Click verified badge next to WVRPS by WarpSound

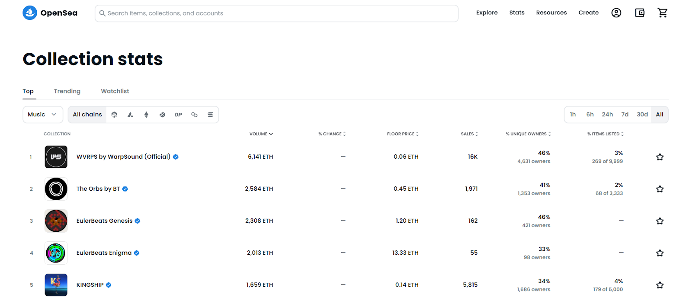point(176,157)
